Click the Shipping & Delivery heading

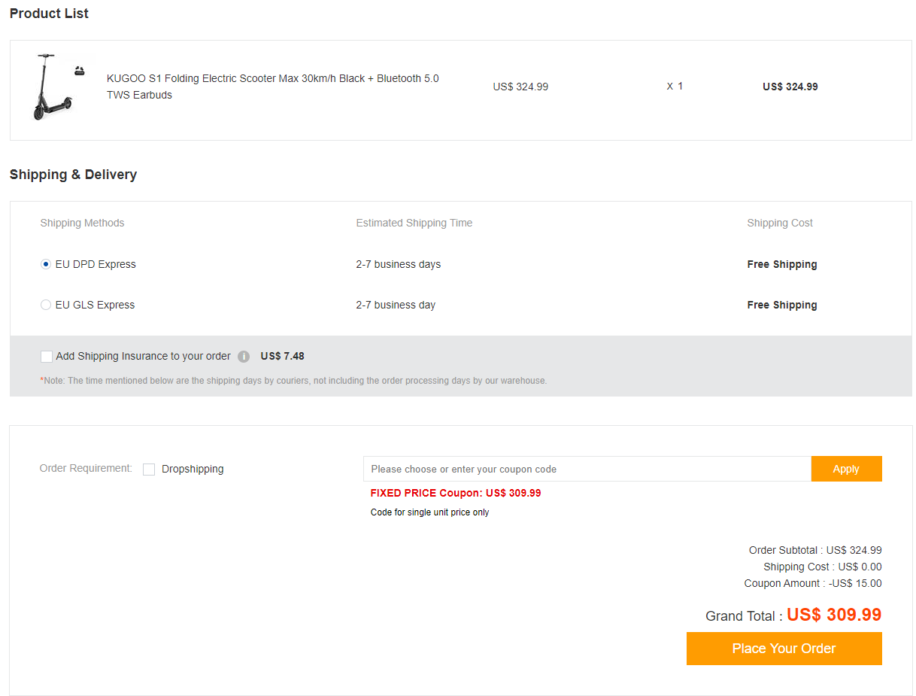coord(73,175)
